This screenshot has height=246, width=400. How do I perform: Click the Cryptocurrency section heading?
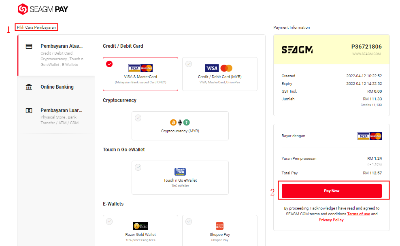120,100
